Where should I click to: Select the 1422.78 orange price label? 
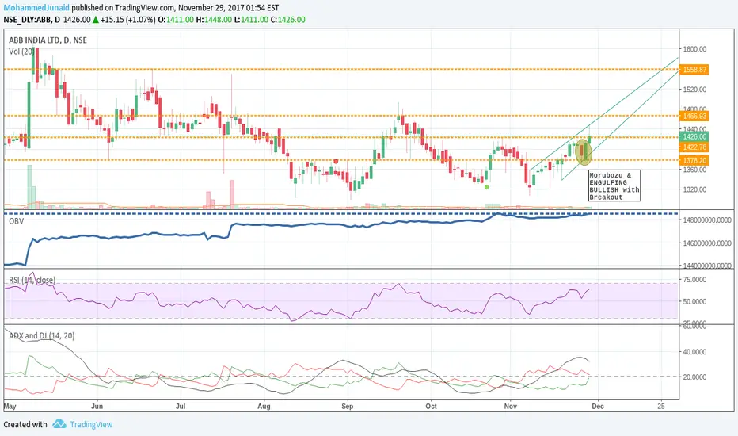[694, 147]
